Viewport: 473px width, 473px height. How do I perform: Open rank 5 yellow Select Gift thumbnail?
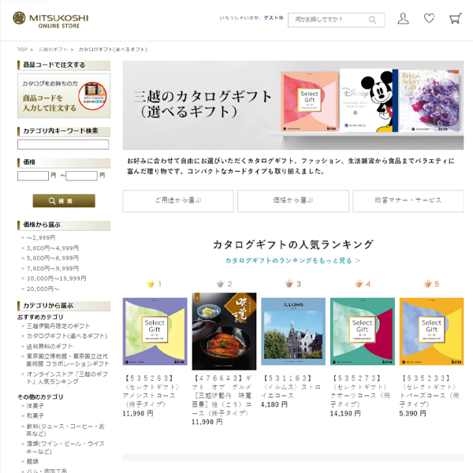(x=431, y=331)
